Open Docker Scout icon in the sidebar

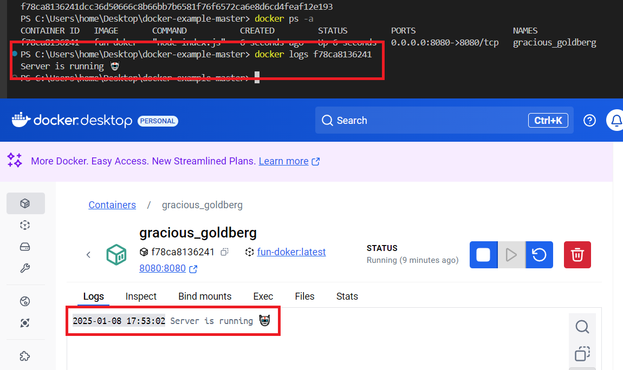(25, 323)
